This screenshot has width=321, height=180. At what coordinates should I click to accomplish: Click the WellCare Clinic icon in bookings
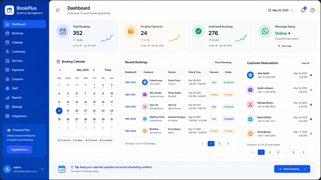pos(145,119)
